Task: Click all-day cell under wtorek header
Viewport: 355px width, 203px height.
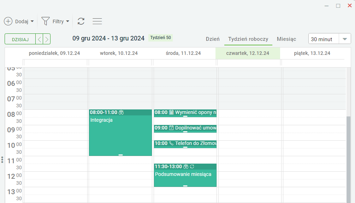Action: pos(120,63)
